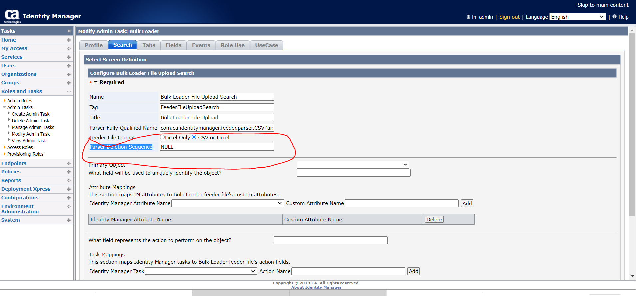
Task: Open the Language dropdown
Action: [578, 17]
